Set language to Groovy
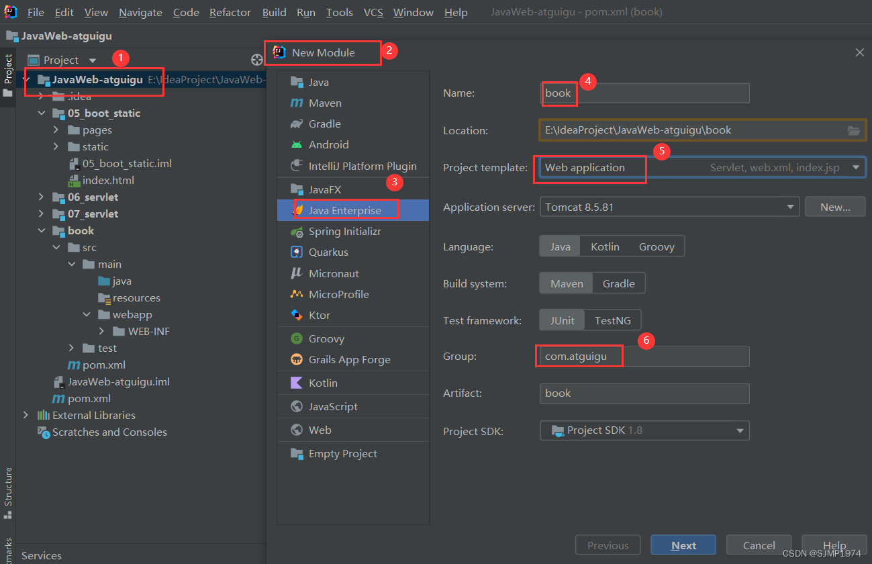Image resolution: width=872 pixels, height=564 pixels. tap(657, 246)
